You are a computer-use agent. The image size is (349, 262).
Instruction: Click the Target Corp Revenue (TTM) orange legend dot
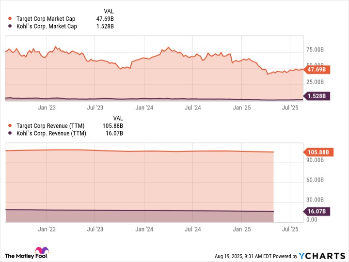(x=11, y=126)
